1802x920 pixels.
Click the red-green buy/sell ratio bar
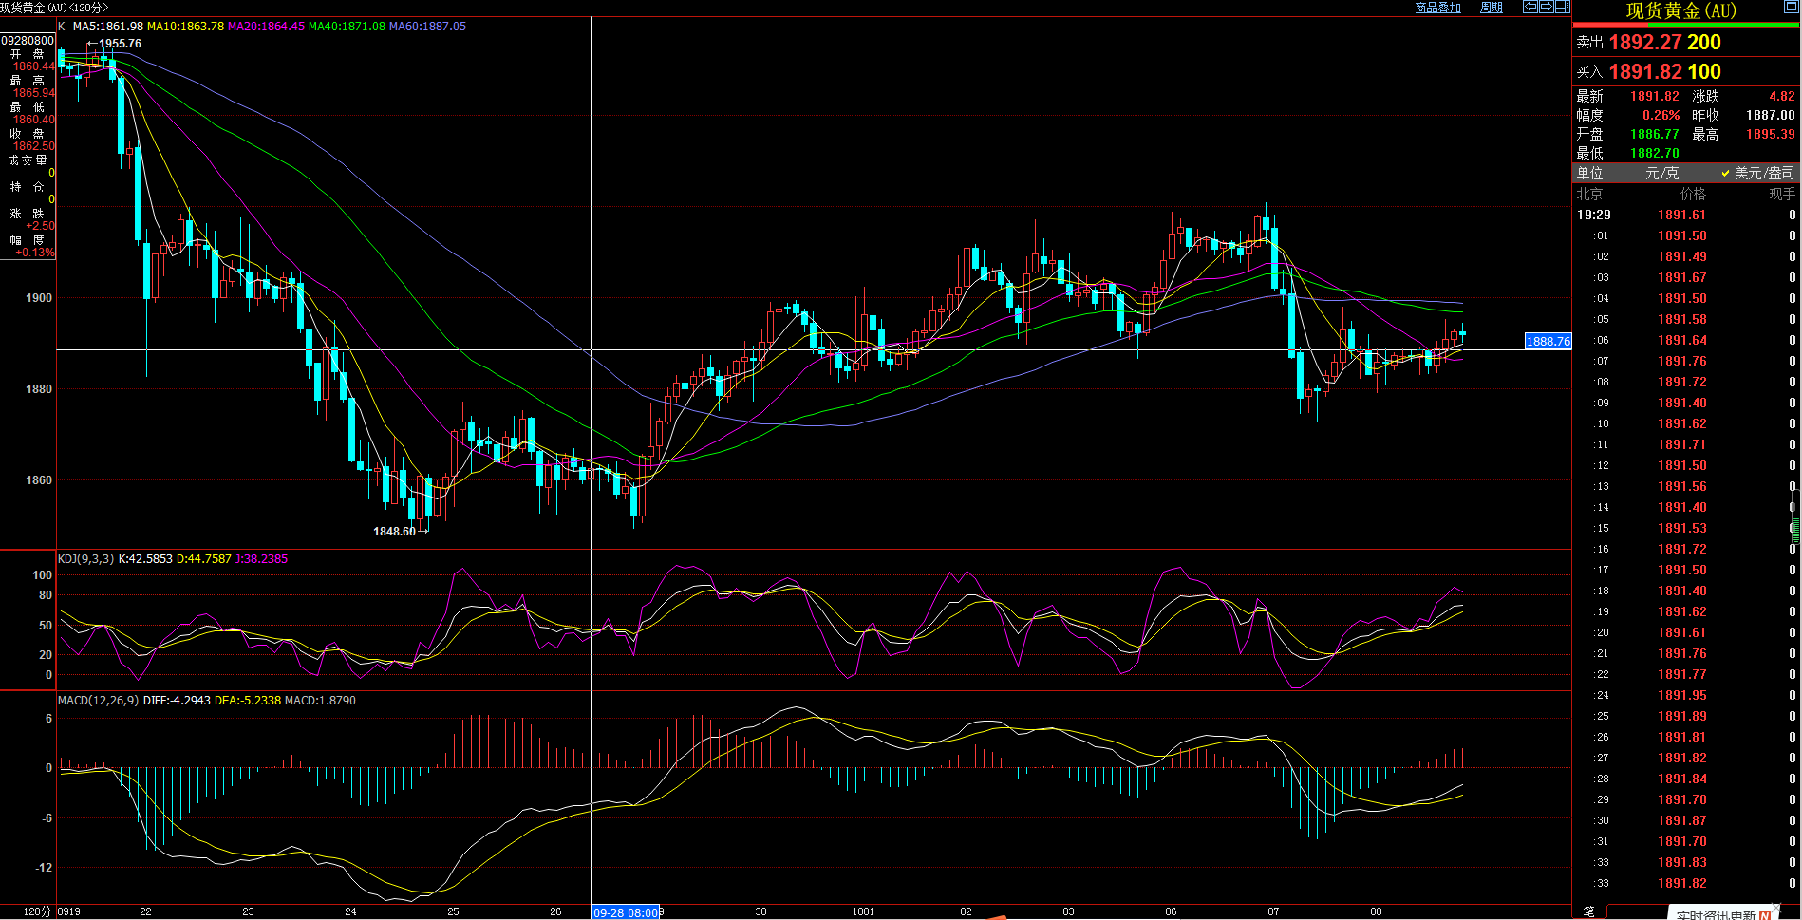point(1685,25)
